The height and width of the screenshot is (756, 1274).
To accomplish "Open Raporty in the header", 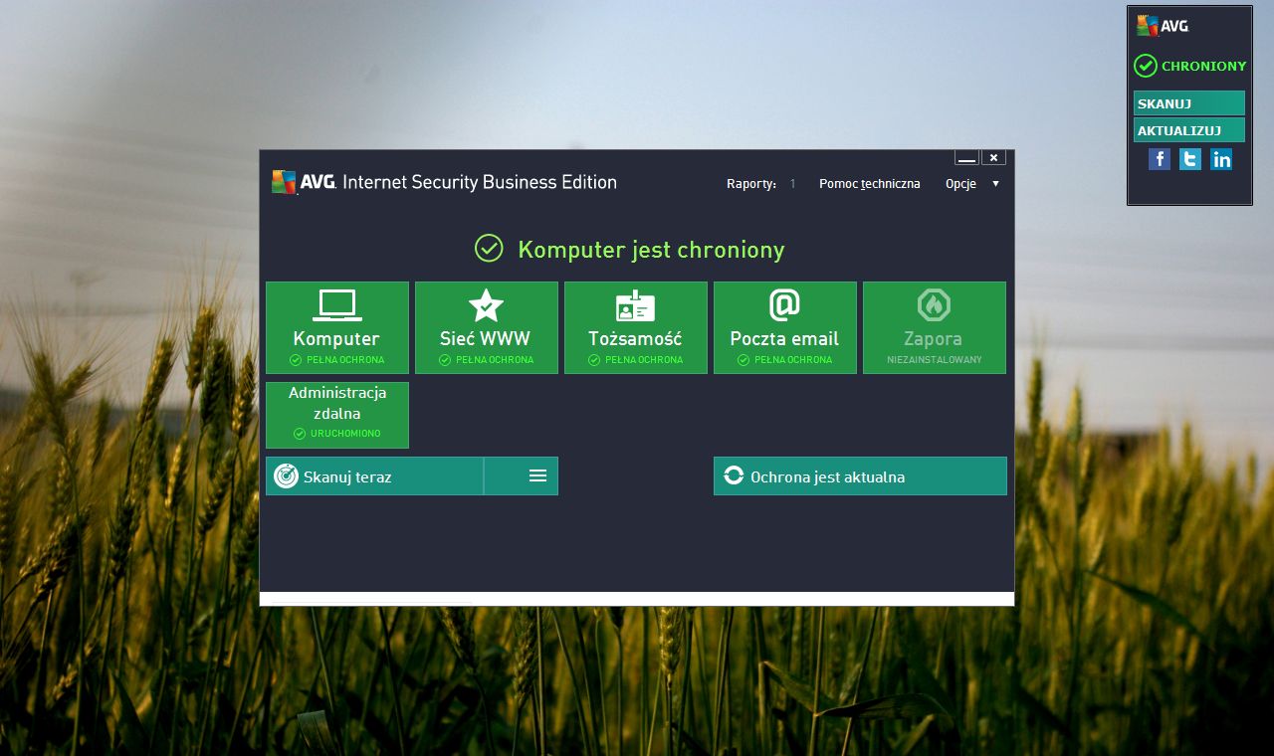I will click(x=751, y=184).
